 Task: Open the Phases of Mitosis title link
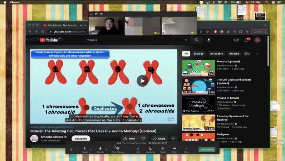[228, 98]
